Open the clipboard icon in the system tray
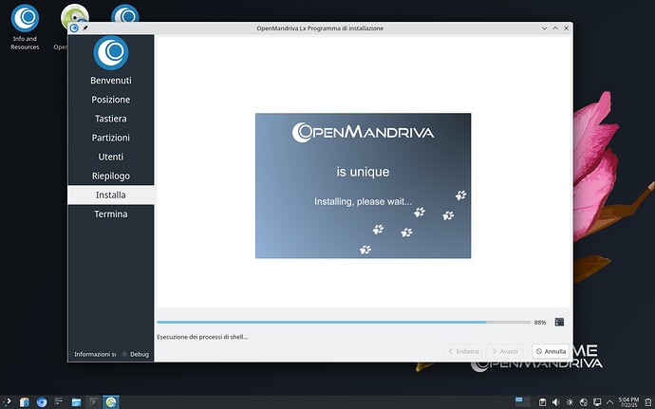The height and width of the screenshot is (409, 655). coord(542,401)
